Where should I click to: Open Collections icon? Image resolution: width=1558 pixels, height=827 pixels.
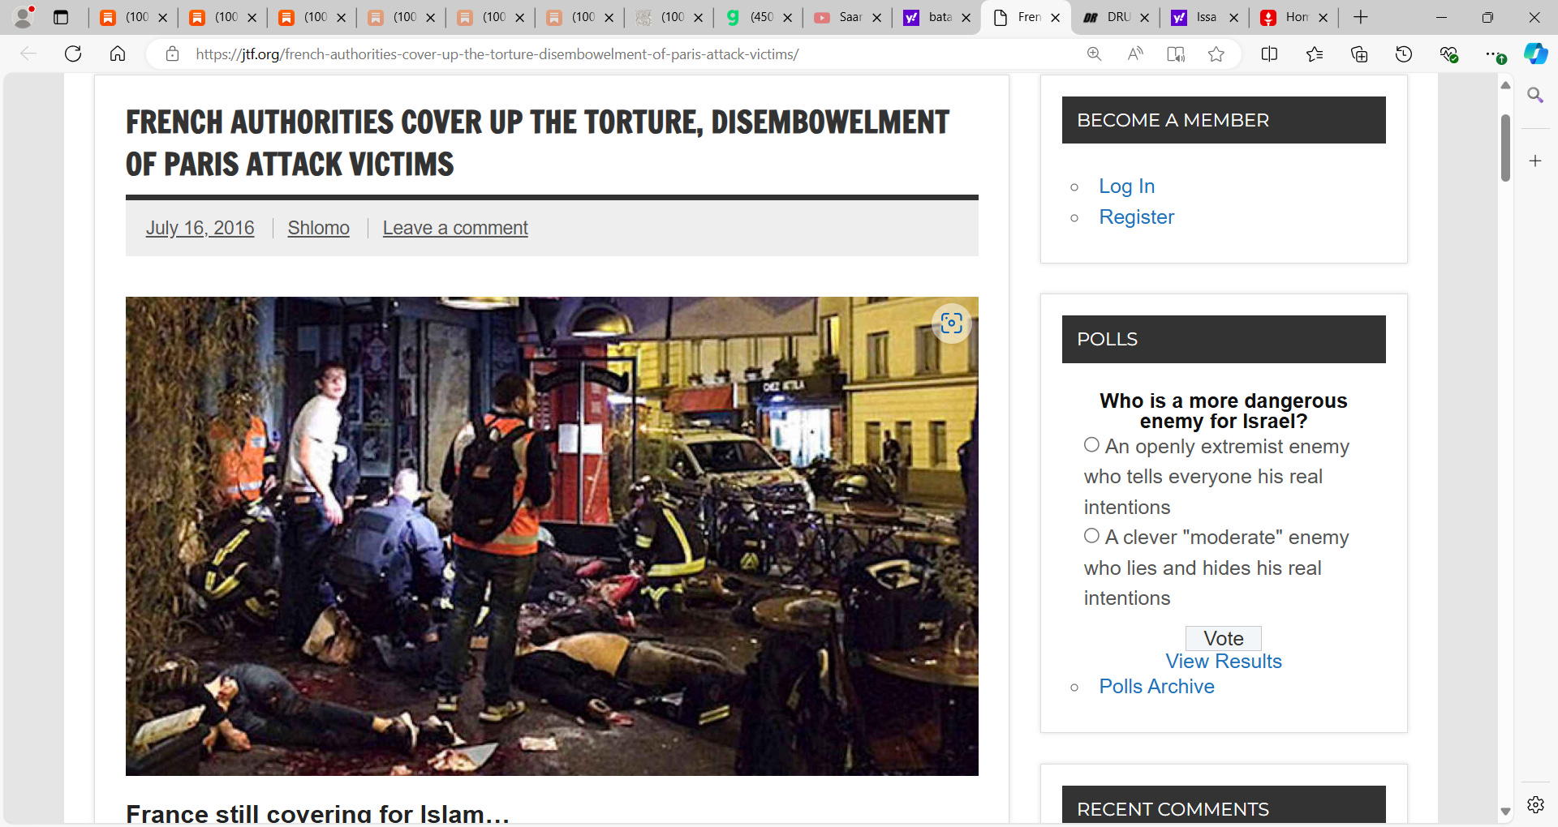tap(1359, 54)
